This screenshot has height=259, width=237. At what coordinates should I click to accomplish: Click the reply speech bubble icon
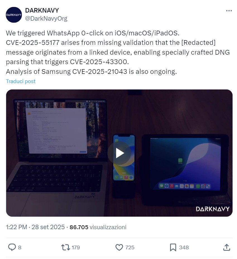12,247
